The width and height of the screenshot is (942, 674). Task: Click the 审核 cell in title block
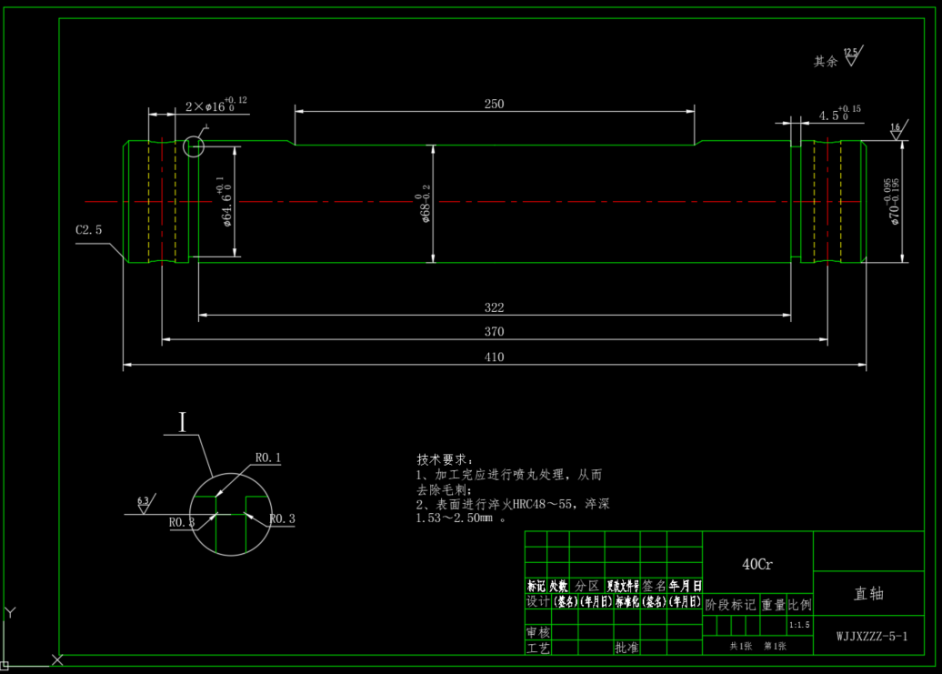[537, 632]
